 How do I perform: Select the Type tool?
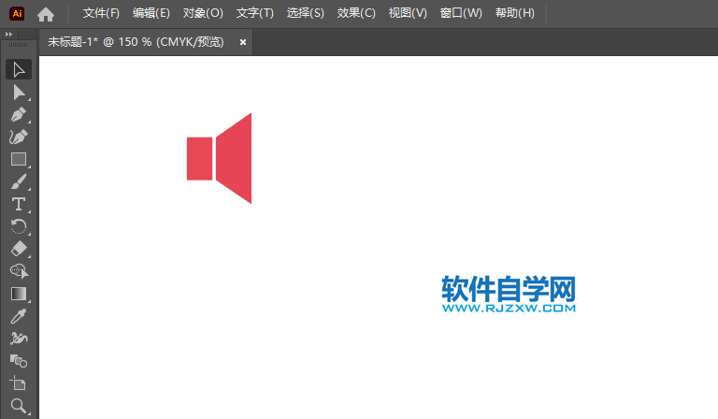pyautogui.click(x=19, y=204)
